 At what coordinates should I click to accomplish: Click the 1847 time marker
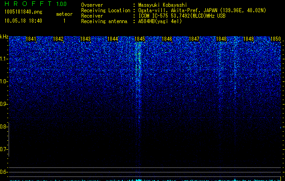point(194,39)
